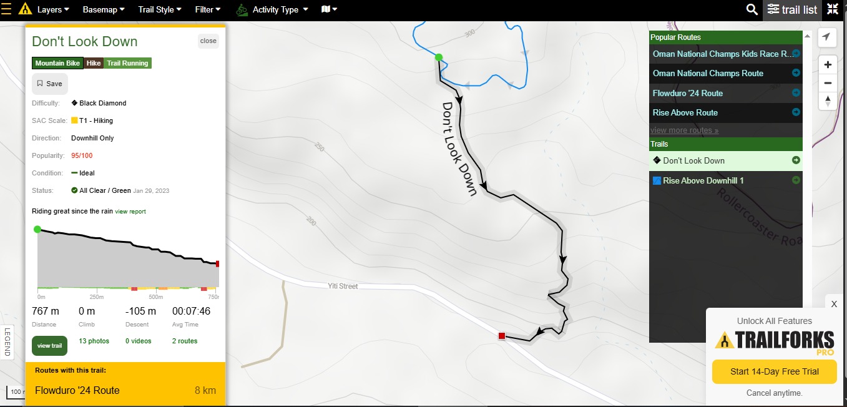Expand the Activity Type selector
Screen dimensions: 847x407
pos(280,9)
